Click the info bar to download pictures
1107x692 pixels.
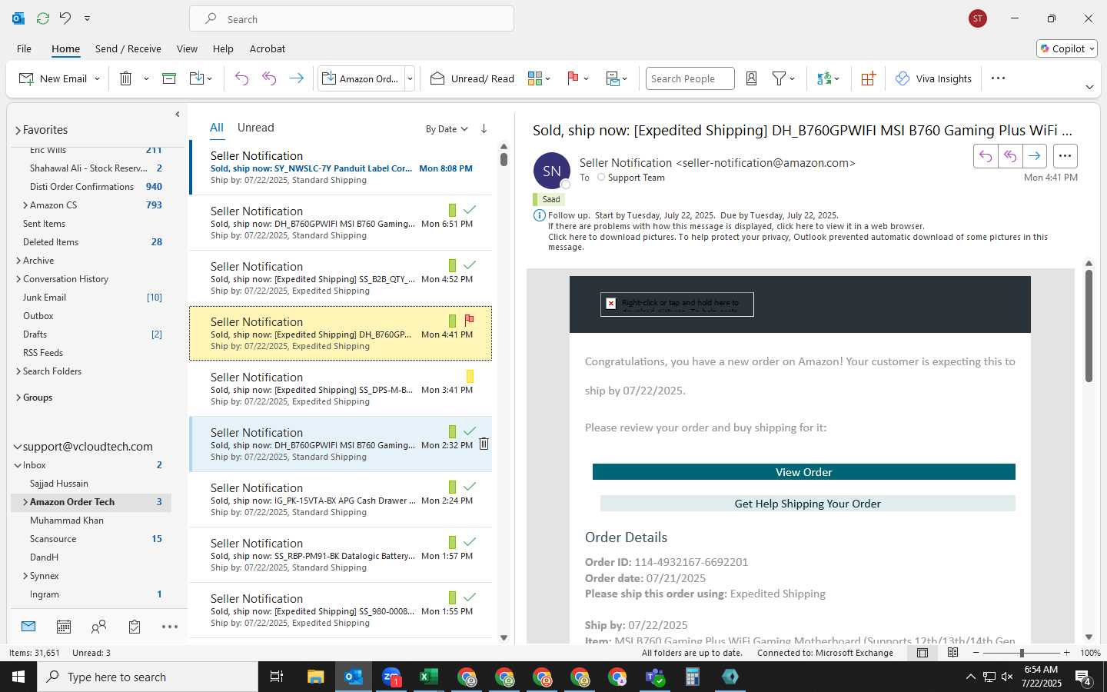798,241
